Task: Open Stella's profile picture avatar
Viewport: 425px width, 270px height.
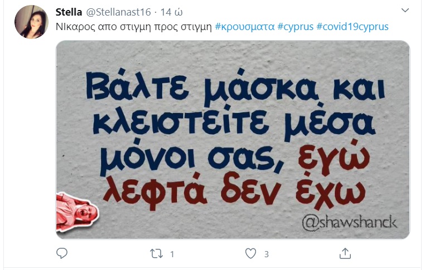Action: 31,22
